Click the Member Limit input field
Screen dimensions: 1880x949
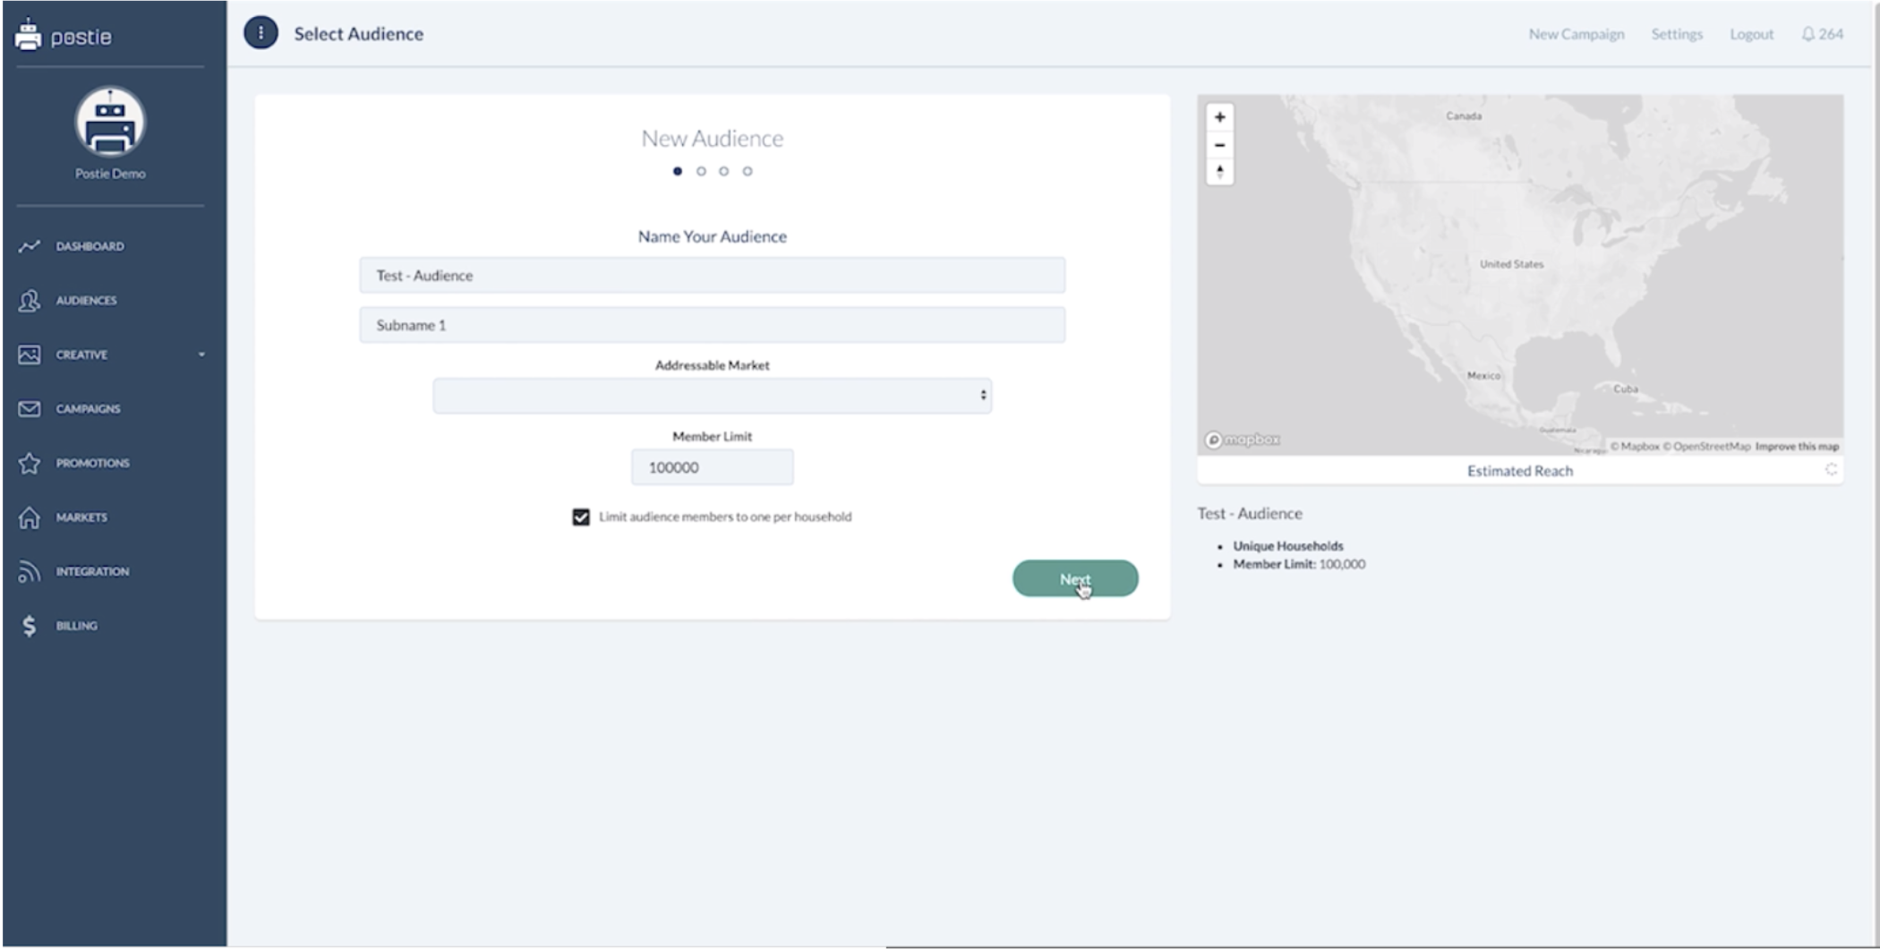coord(712,467)
